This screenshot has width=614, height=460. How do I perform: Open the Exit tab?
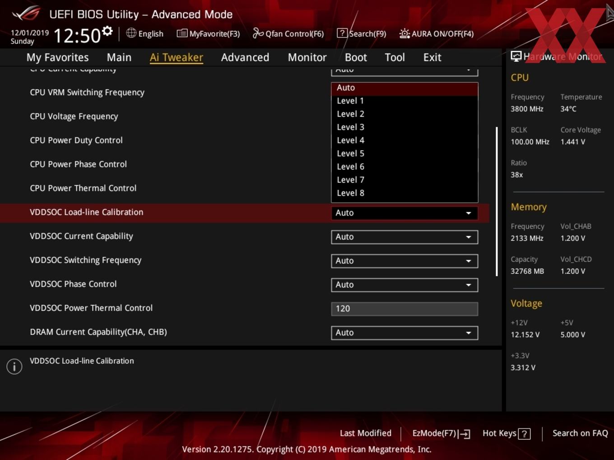[x=432, y=57]
